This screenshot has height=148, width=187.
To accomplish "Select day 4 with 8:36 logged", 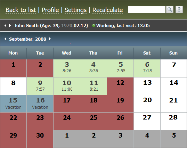I will pos(93,68).
